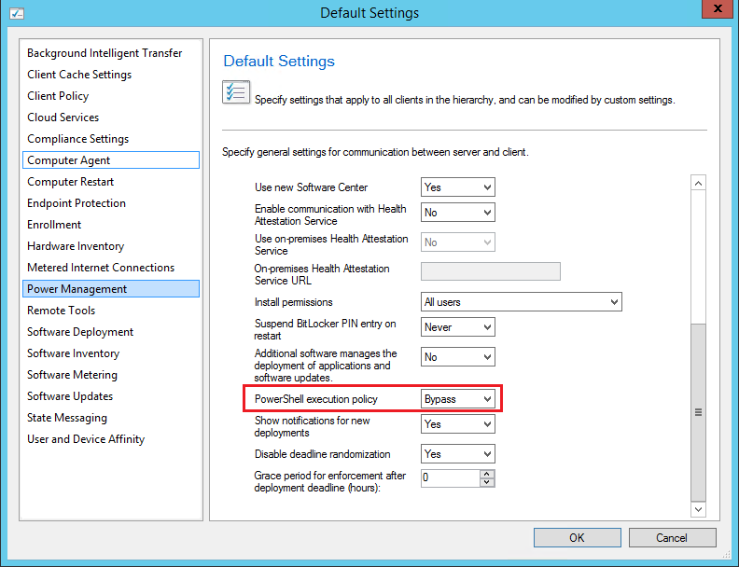This screenshot has height=567, width=739.
Task: Increase grace period with up spinner arrow
Action: click(x=487, y=473)
